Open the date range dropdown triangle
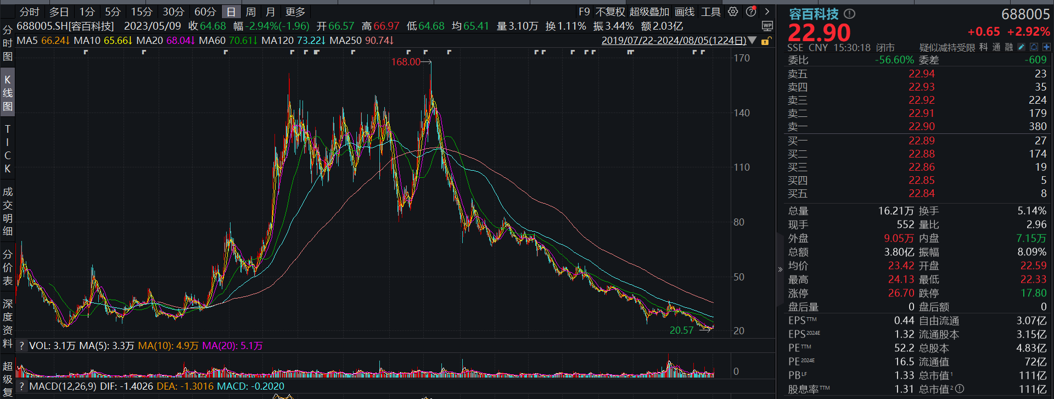This screenshot has height=399, width=1054. pos(753,41)
